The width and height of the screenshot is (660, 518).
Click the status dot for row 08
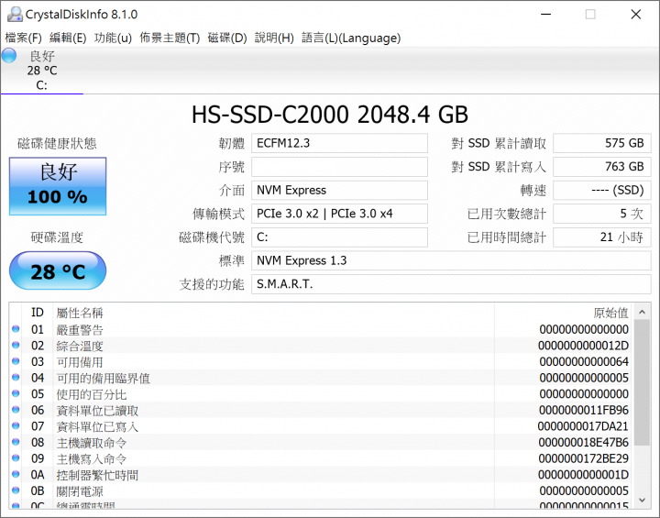pyautogui.click(x=16, y=442)
